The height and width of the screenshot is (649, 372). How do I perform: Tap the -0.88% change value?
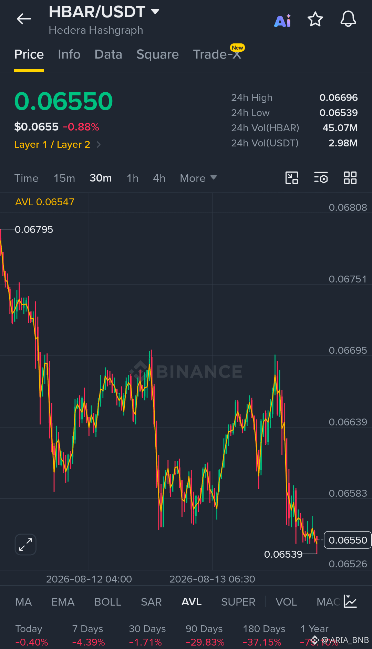pyautogui.click(x=81, y=127)
